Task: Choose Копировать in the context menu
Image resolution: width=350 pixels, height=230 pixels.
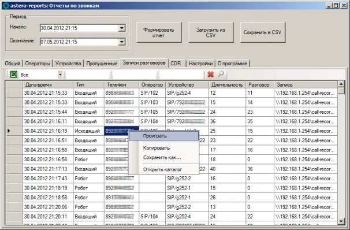Action: tap(163, 148)
